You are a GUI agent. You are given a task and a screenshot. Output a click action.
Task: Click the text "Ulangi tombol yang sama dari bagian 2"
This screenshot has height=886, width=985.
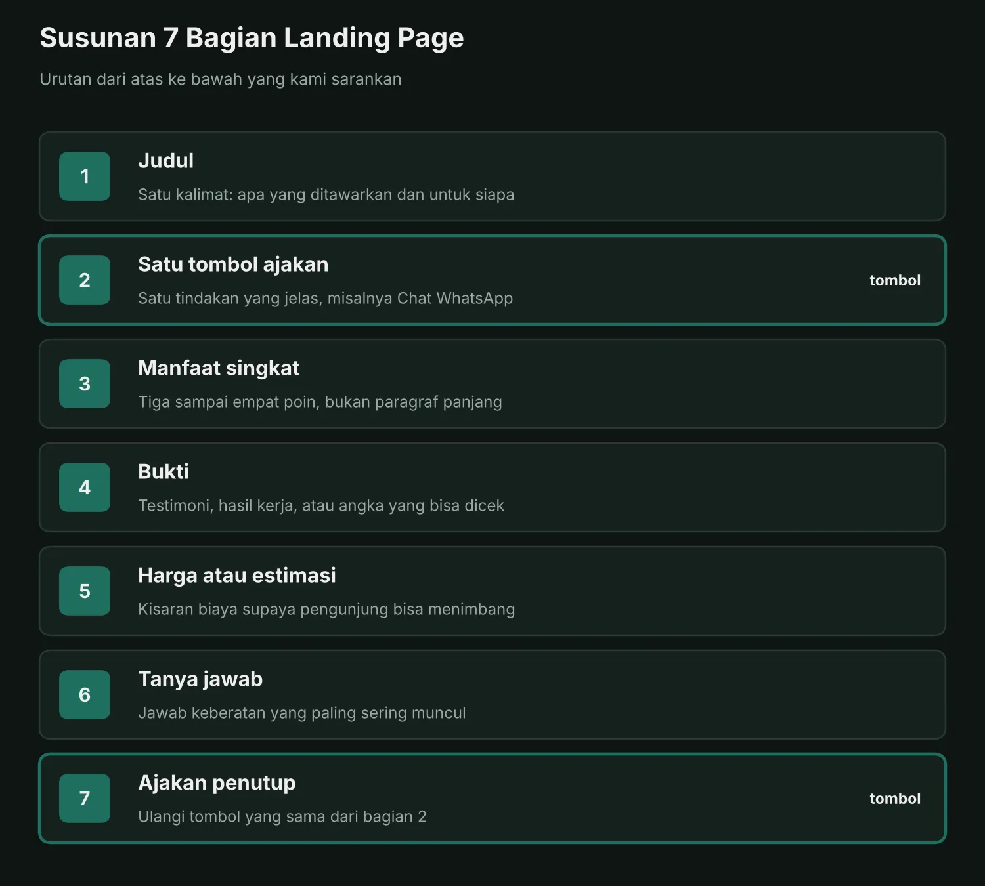pos(282,817)
